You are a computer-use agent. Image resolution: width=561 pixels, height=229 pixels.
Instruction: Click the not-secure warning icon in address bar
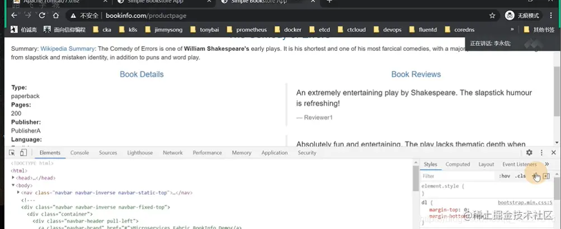[x=73, y=16]
